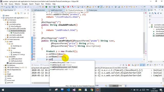Click the Console horizontal scrollbar
Image resolution: width=164 pixels, height=92 pixels.
pos(97,83)
